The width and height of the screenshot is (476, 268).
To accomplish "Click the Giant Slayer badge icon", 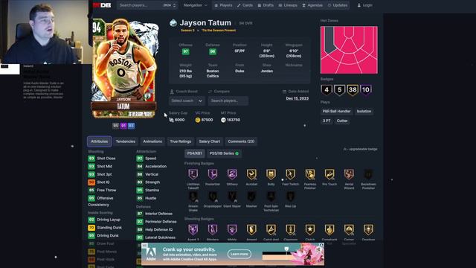I will (x=232, y=197).
